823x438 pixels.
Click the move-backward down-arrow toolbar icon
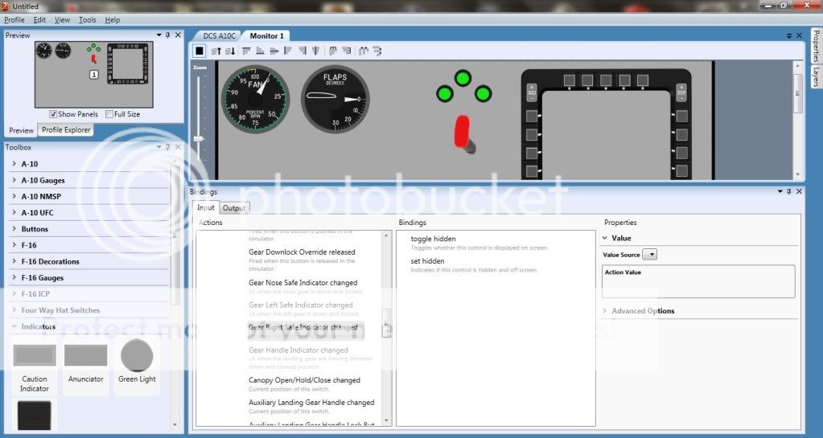pos(230,51)
